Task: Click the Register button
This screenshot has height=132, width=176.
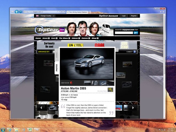Action: [x=134, y=16]
